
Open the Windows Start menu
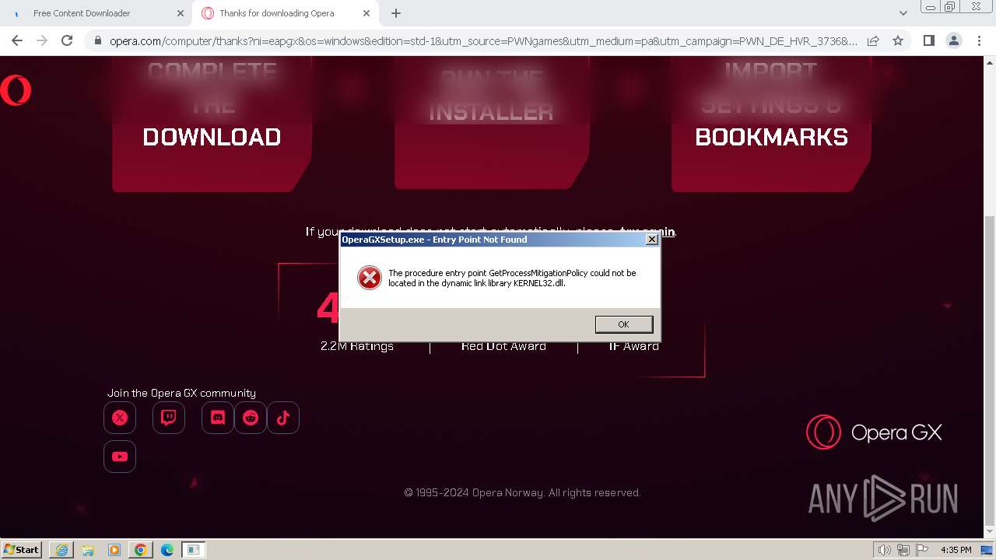click(x=22, y=549)
